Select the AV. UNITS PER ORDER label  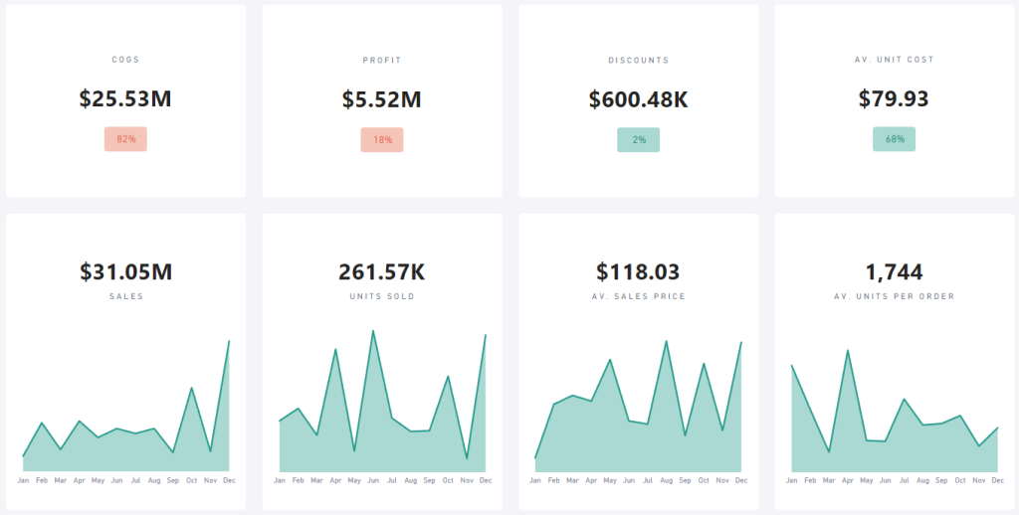(x=895, y=296)
